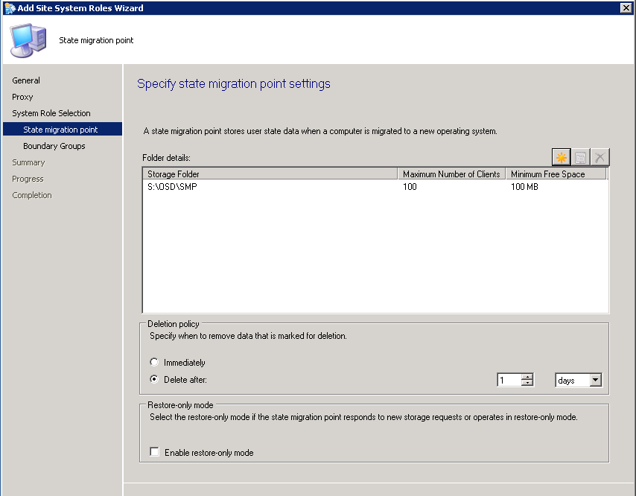Open the days unit dropdown

coord(597,380)
